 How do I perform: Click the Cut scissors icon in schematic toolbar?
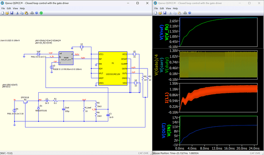pyautogui.click(x=17, y=13)
